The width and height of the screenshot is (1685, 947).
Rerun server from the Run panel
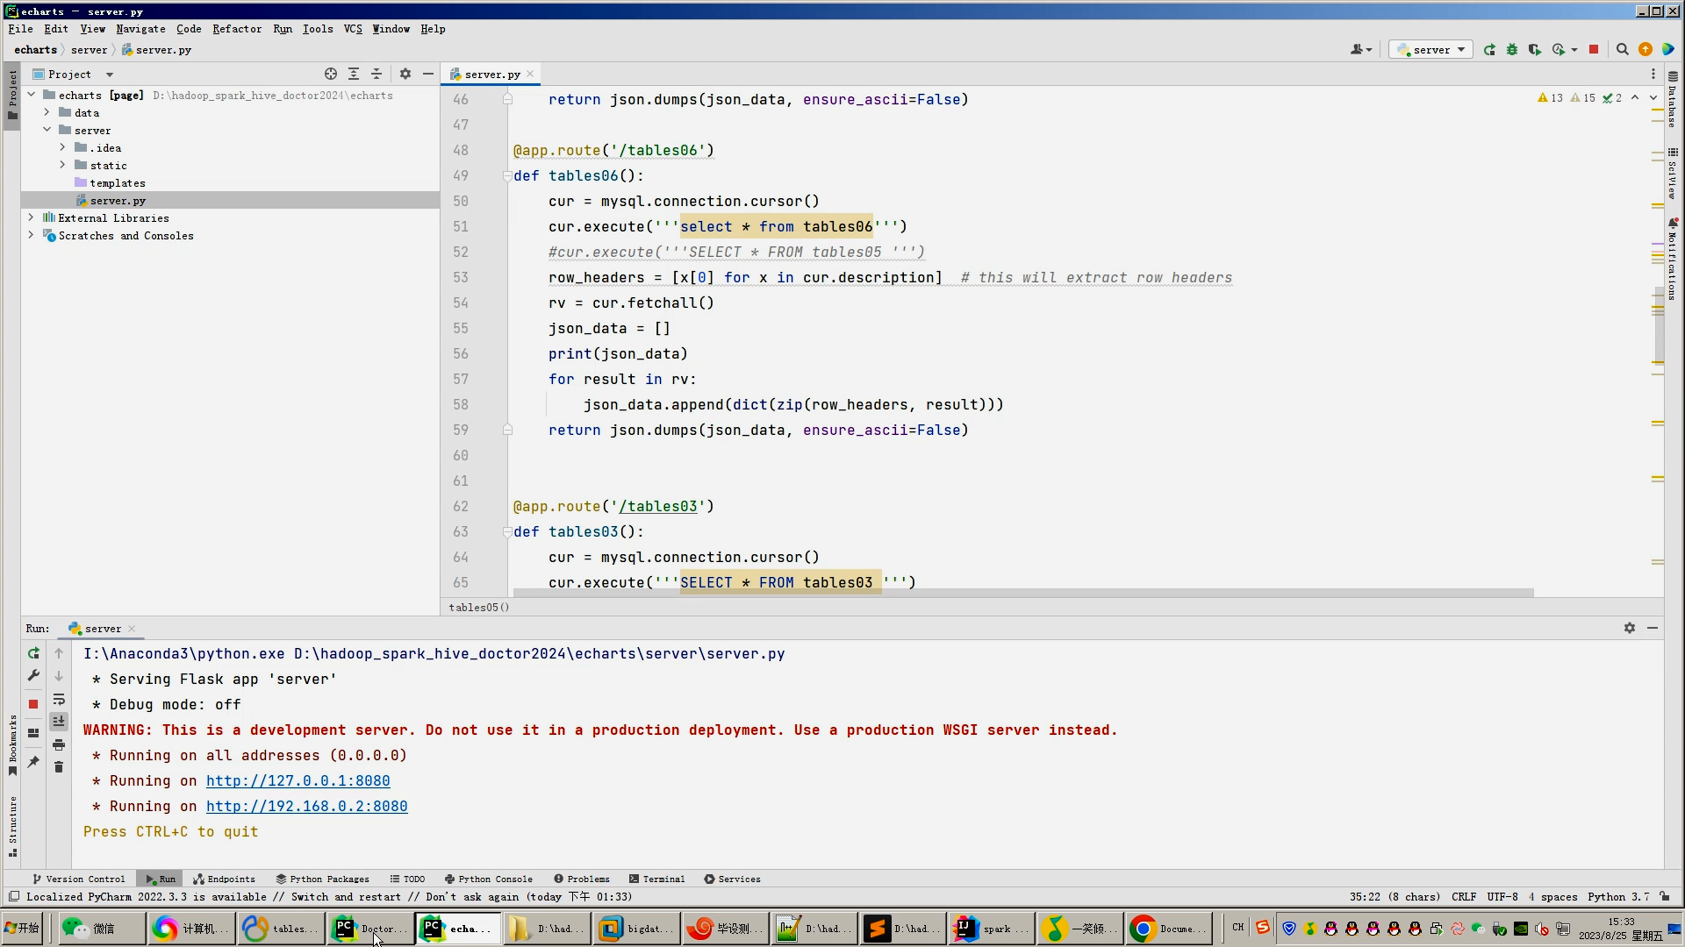pos(33,653)
